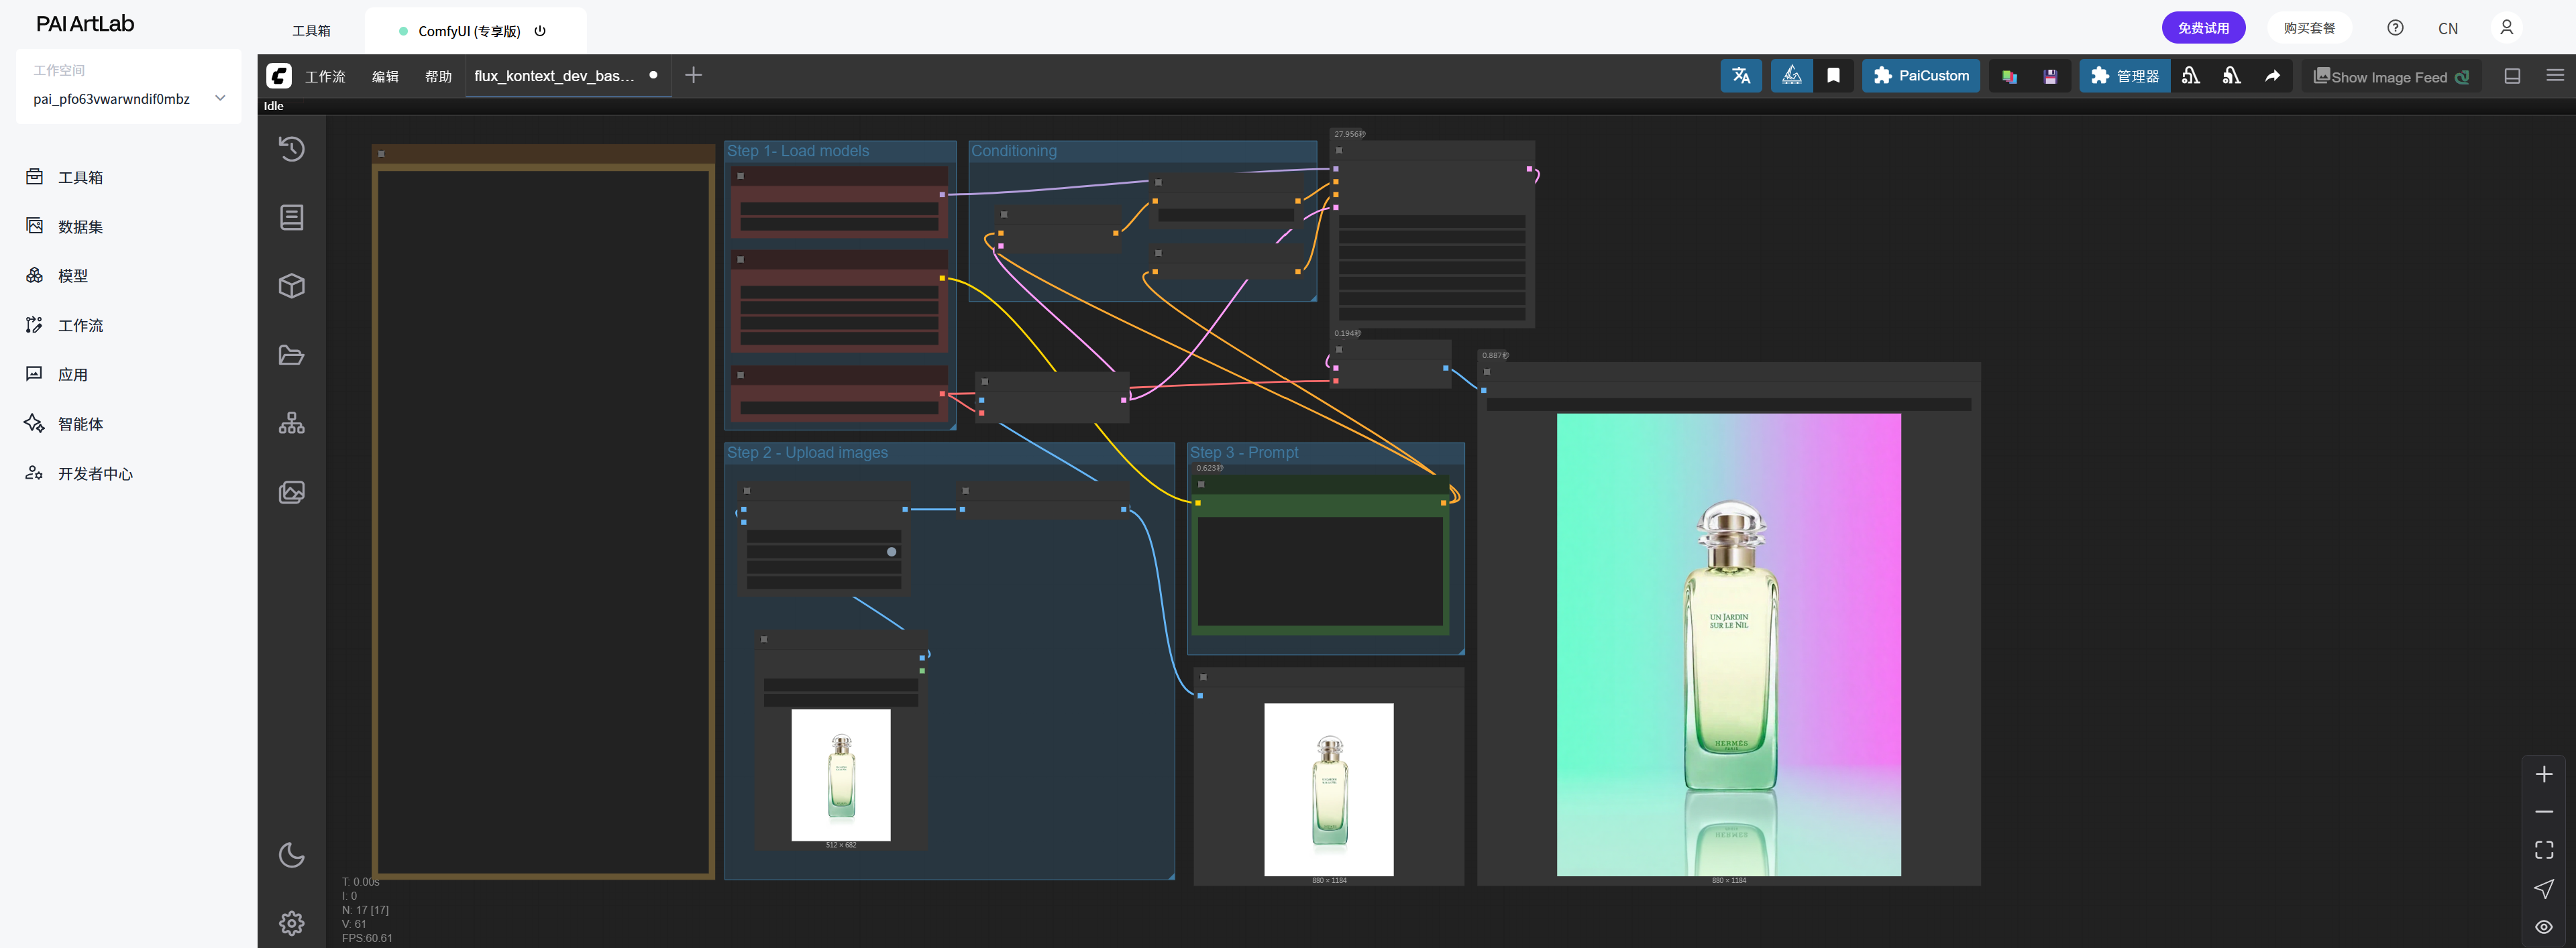
Task: Open the workflows folder sidebar icon
Action: coord(291,355)
